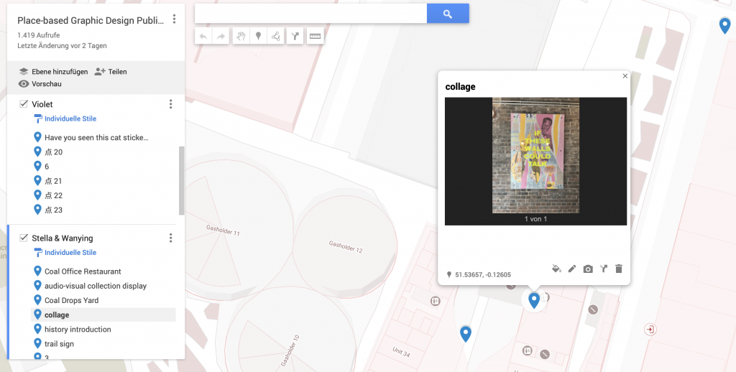The height and width of the screenshot is (372, 736).
Task: Select the '6' list item
Action: pos(103,167)
